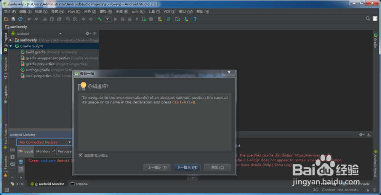381x195 pixels.
Task: Click the configure link in logcat
Action: tap(48, 160)
